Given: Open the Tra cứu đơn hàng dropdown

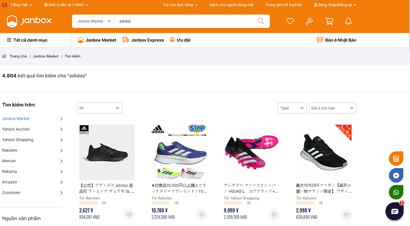Looking at the screenshot, I should tap(180, 5).
